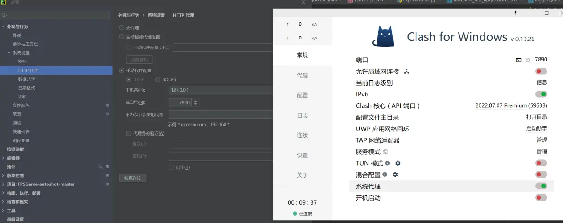Enable the 开机启动 switch

coord(541,197)
